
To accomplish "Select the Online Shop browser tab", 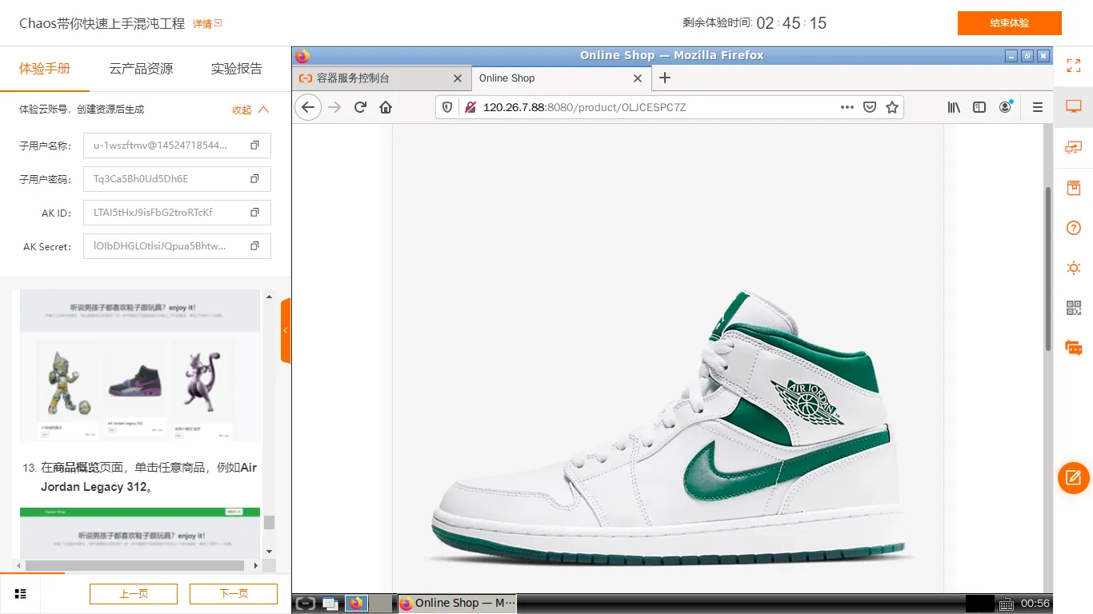I will coord(561,78).
